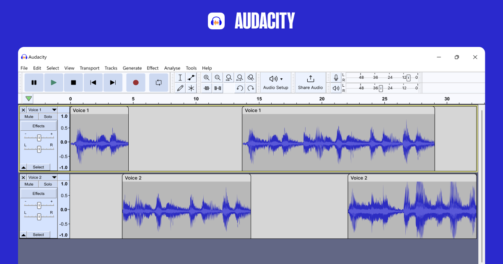
Task: Open Effects for the Voice 1 track
Action: coord(38,125)
